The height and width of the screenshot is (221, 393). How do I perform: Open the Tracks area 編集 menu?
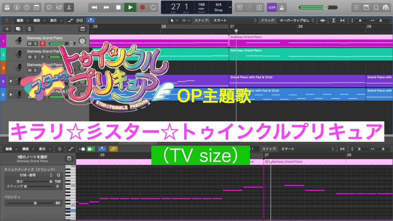pos(23,21)
